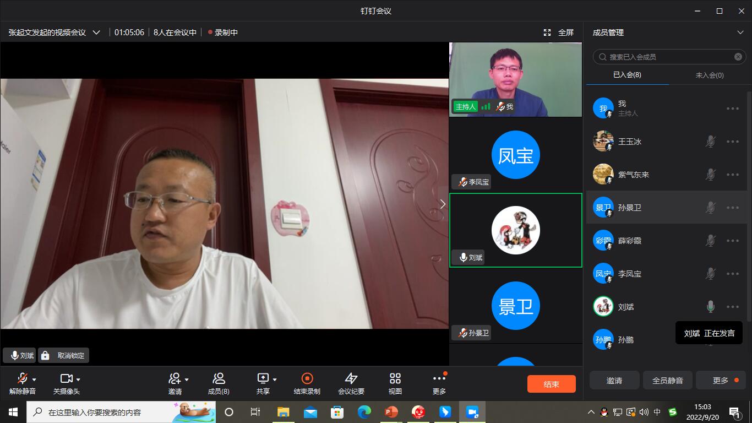
Task: Click the Cortana circle on the taskbar
Action: click(x=229, y=412)
